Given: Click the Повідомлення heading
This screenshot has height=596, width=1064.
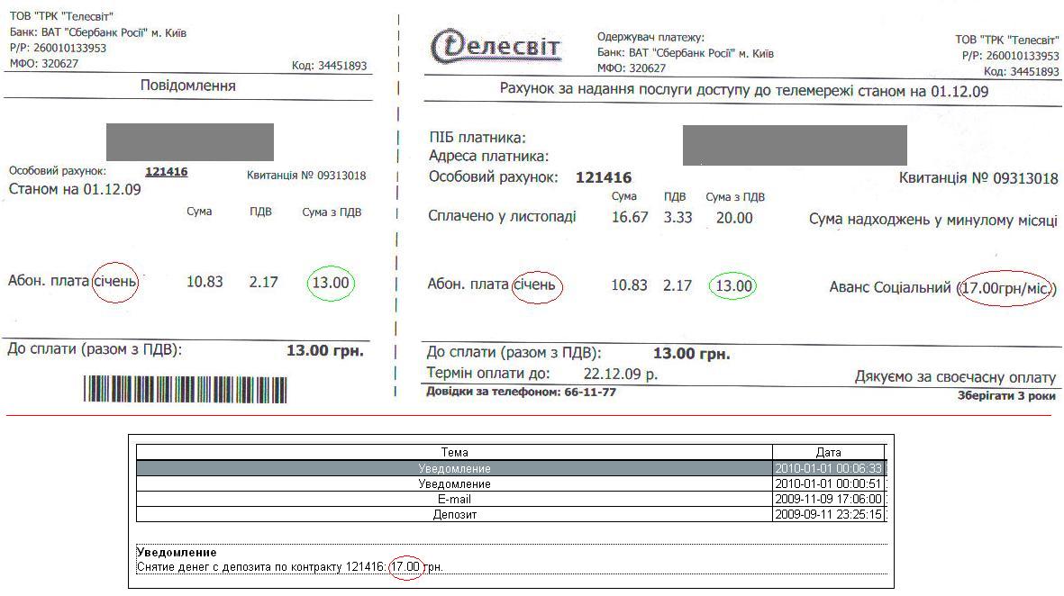Looking at the screenshot, I should pyautogui.click(x=188, y=86).
